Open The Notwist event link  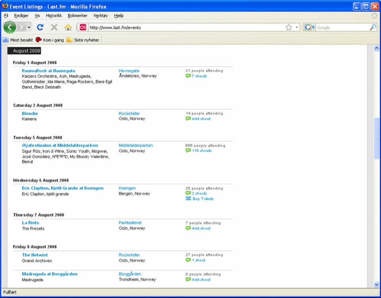click(35, 255)
